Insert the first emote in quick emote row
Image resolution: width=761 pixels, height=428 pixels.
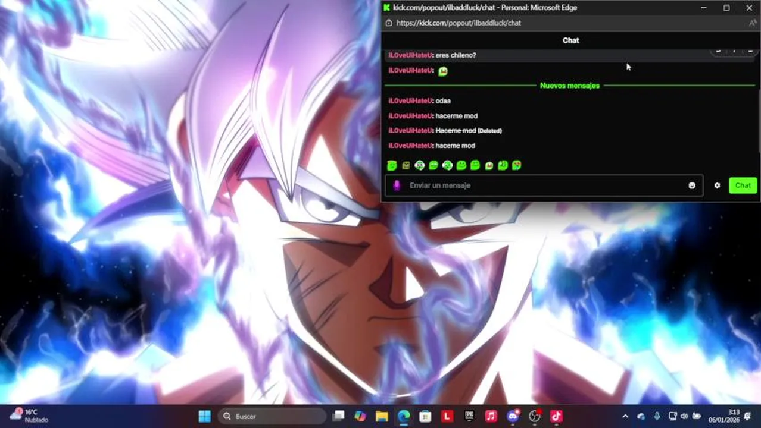point(392,165)
